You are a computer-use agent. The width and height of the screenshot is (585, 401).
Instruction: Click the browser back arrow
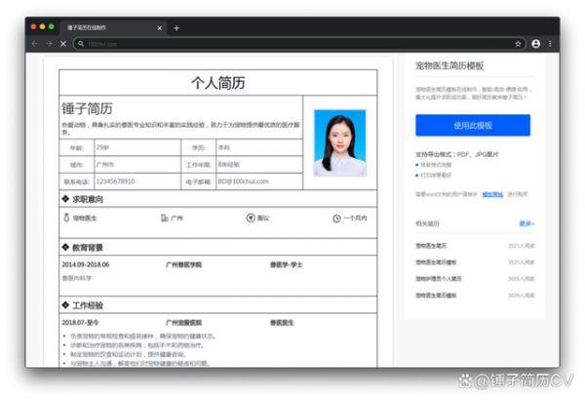tap(34, 44)
